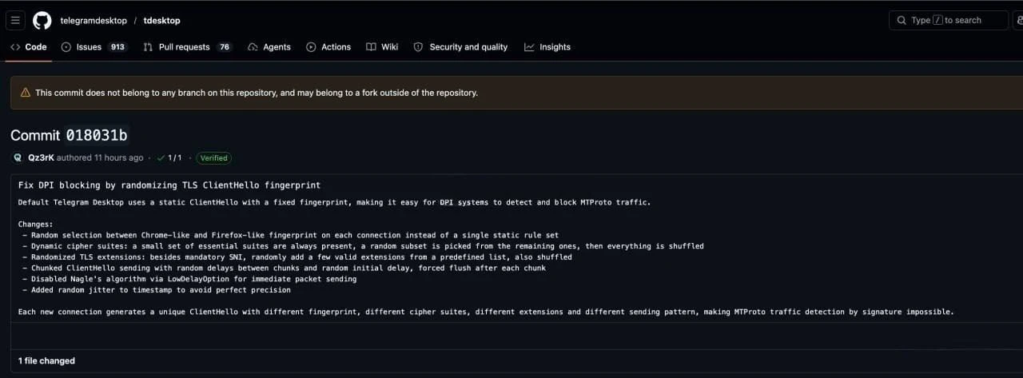Switch to the Pull requests tab
The height and width of the screenshot is (378, 1023).
(187, 47)
